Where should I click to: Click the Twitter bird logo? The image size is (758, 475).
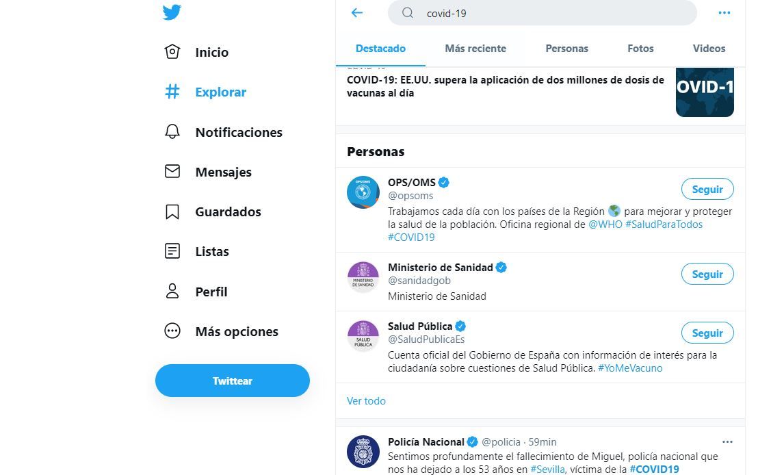click(172, 12)
